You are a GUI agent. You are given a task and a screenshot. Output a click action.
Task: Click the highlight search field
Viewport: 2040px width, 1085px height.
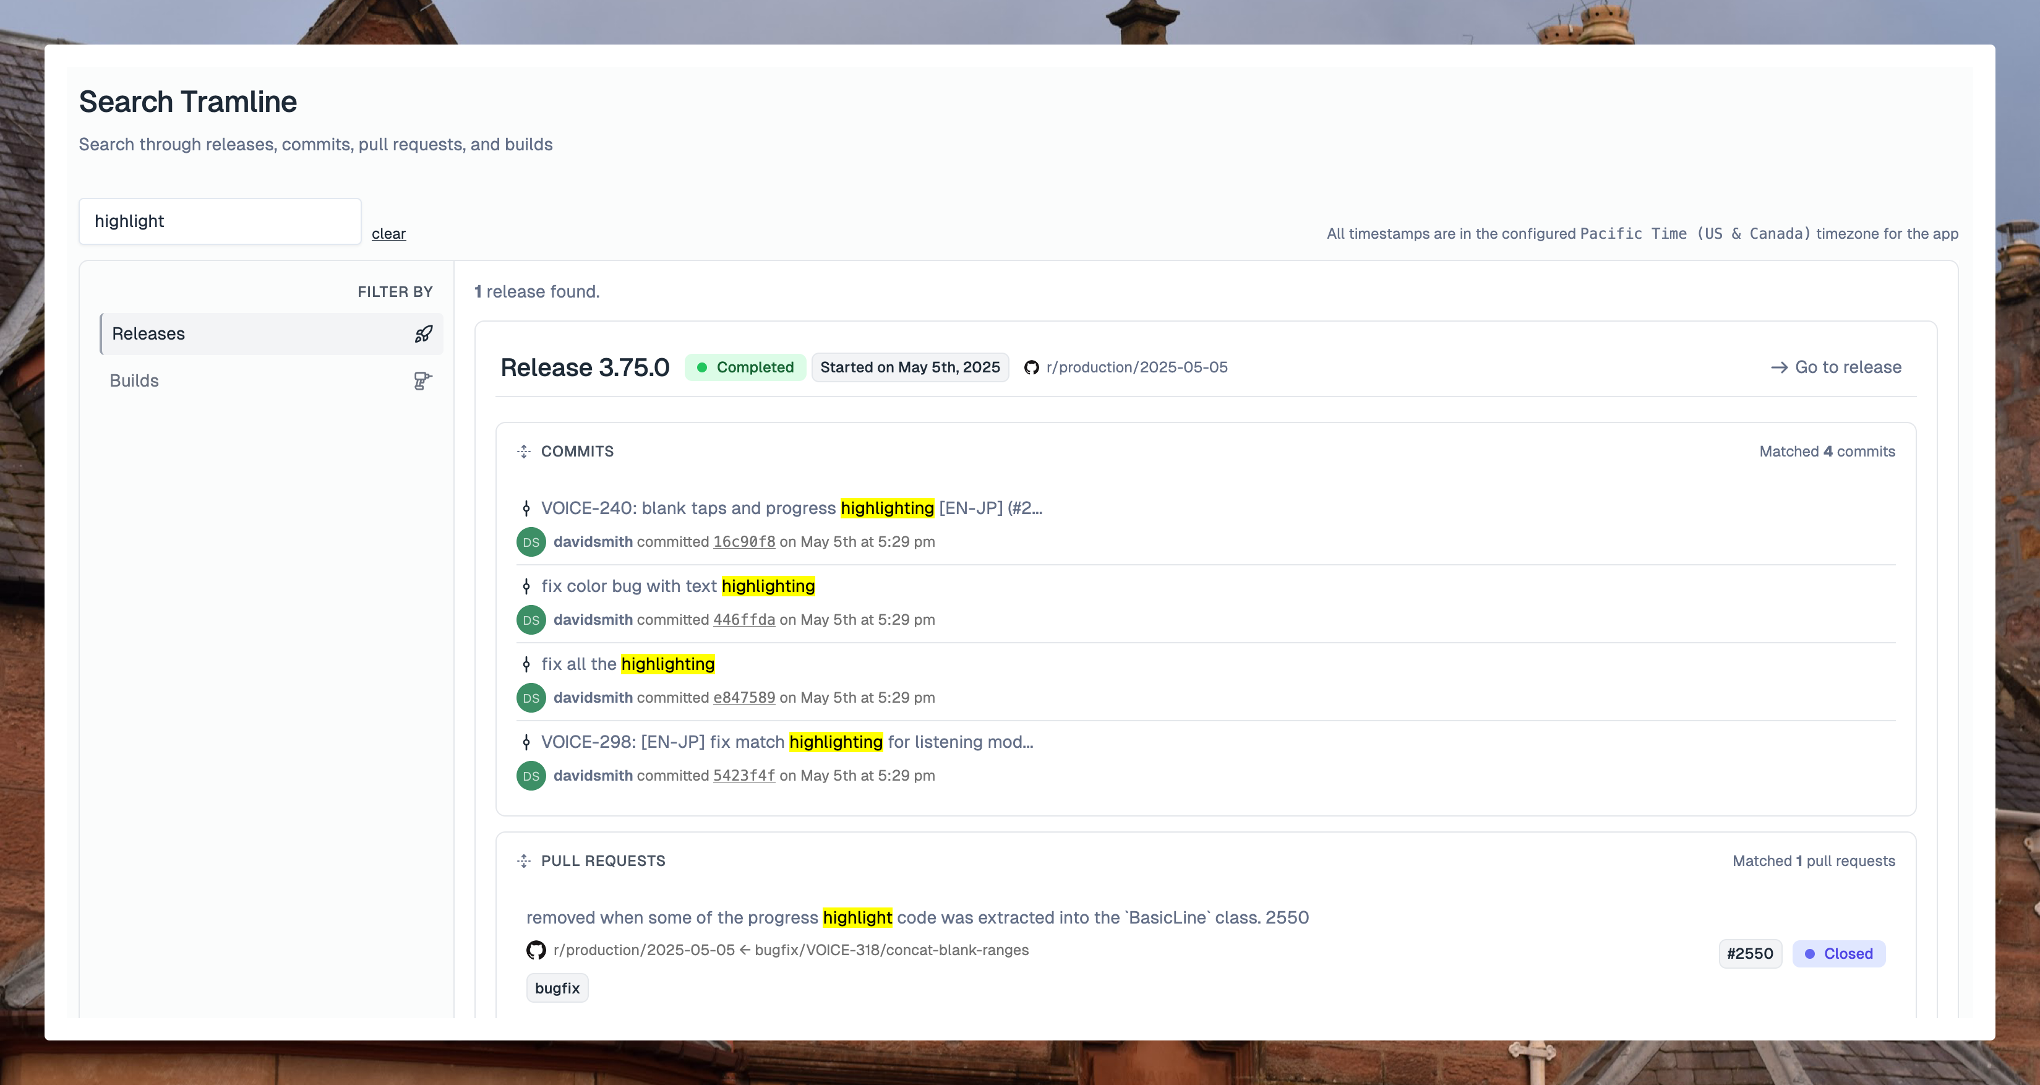pyautogui.click(x=220, y=221)
